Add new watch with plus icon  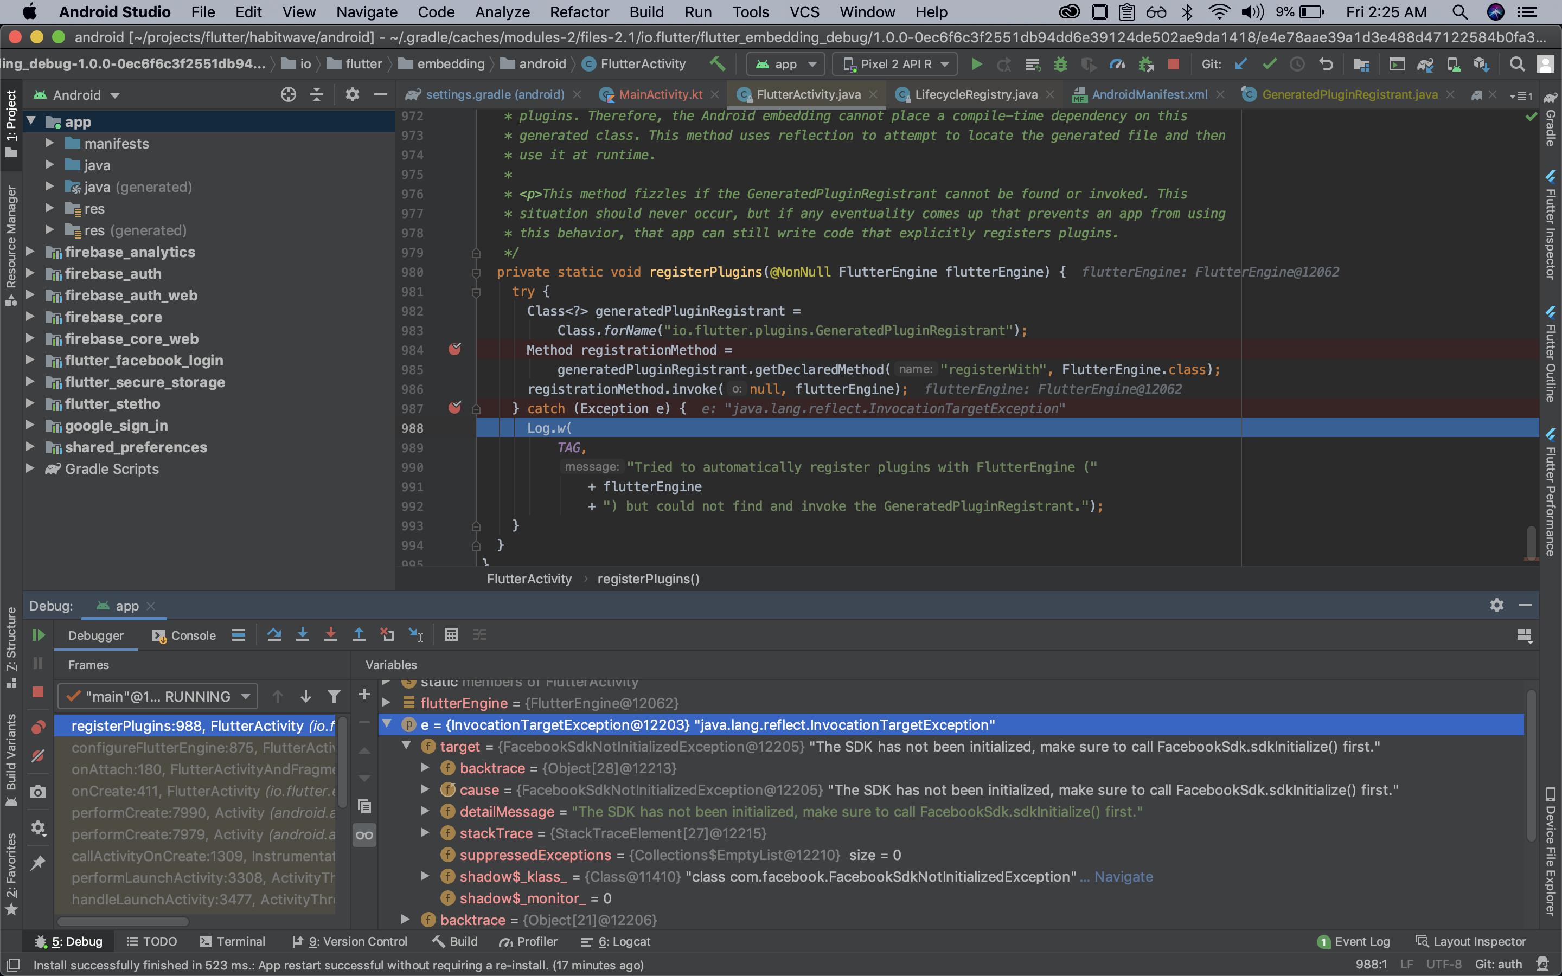(x=364, y=694)
